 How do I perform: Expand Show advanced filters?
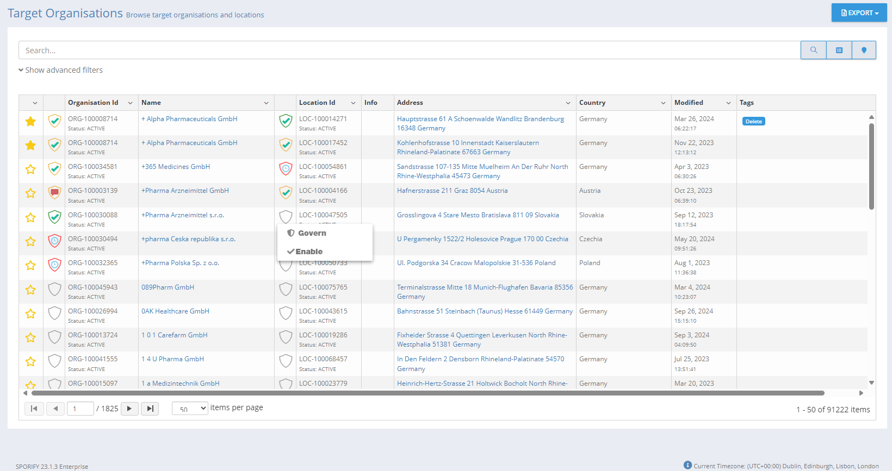(60, 70)
